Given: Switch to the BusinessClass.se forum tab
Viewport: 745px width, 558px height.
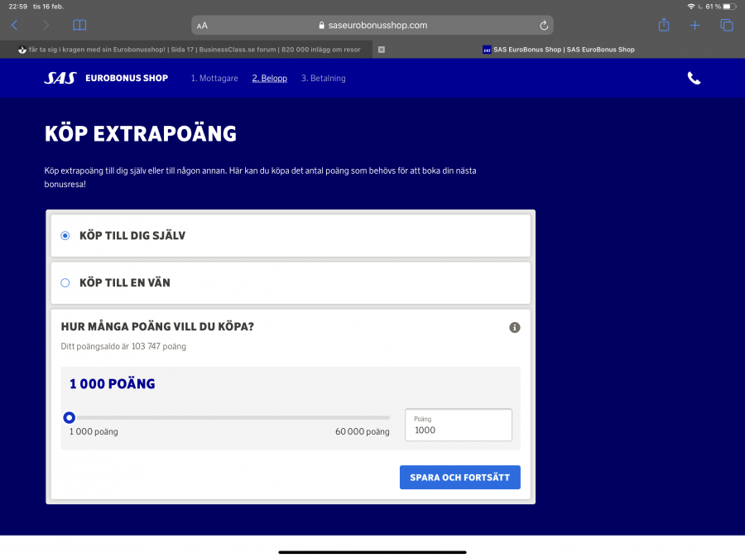Looking at the screenshot, I should click(190, 50).
